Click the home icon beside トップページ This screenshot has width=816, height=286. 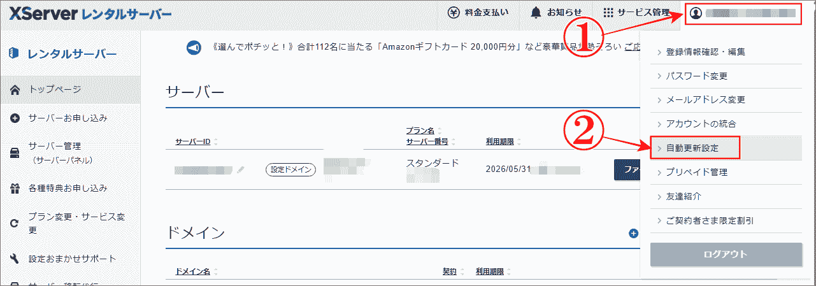point(16,89)
